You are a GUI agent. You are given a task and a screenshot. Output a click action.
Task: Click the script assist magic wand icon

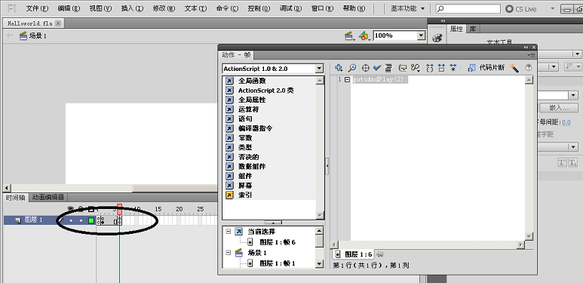click(x=514, y=68)
